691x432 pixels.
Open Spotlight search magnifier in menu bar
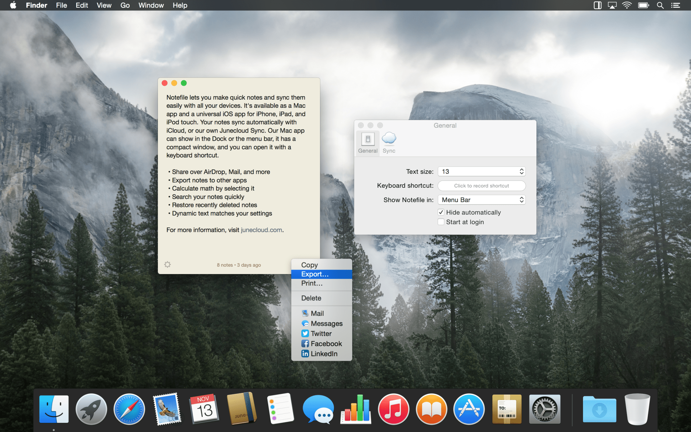click(x=660, y=5)
